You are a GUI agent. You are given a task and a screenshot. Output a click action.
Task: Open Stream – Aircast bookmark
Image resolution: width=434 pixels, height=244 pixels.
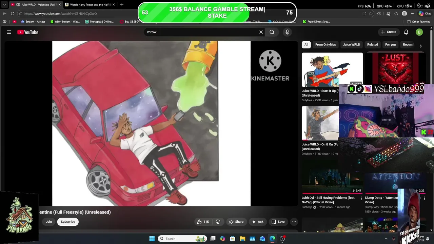33,22
